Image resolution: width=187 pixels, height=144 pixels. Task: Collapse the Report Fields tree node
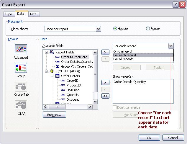coord(46,52)
